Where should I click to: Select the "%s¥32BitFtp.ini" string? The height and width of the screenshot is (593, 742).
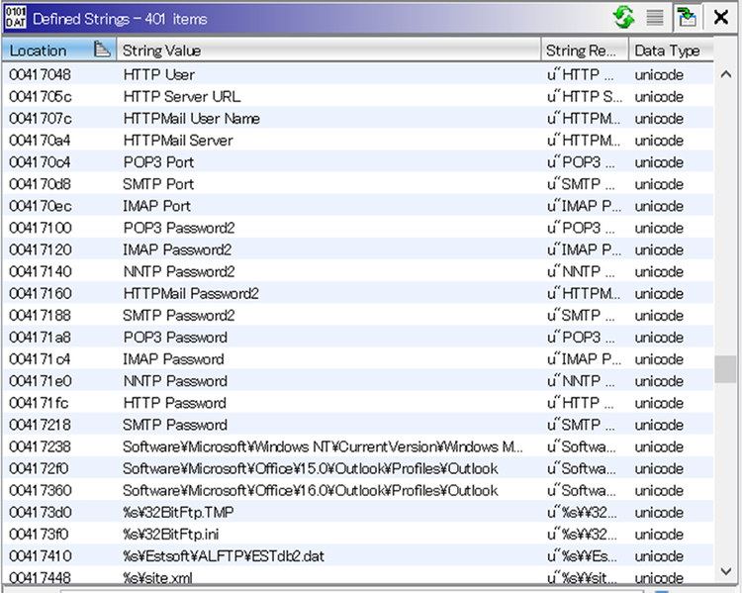click(171, 534)
